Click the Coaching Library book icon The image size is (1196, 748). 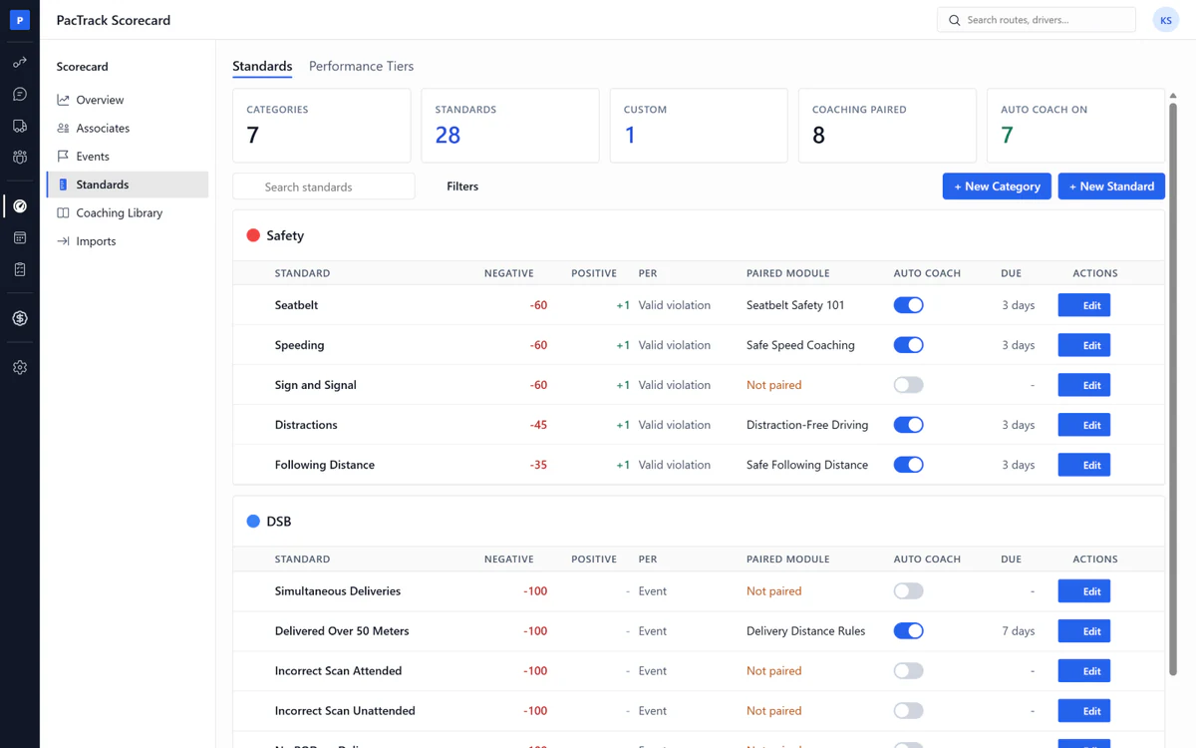pyautogui.click(x=63, y=212)
